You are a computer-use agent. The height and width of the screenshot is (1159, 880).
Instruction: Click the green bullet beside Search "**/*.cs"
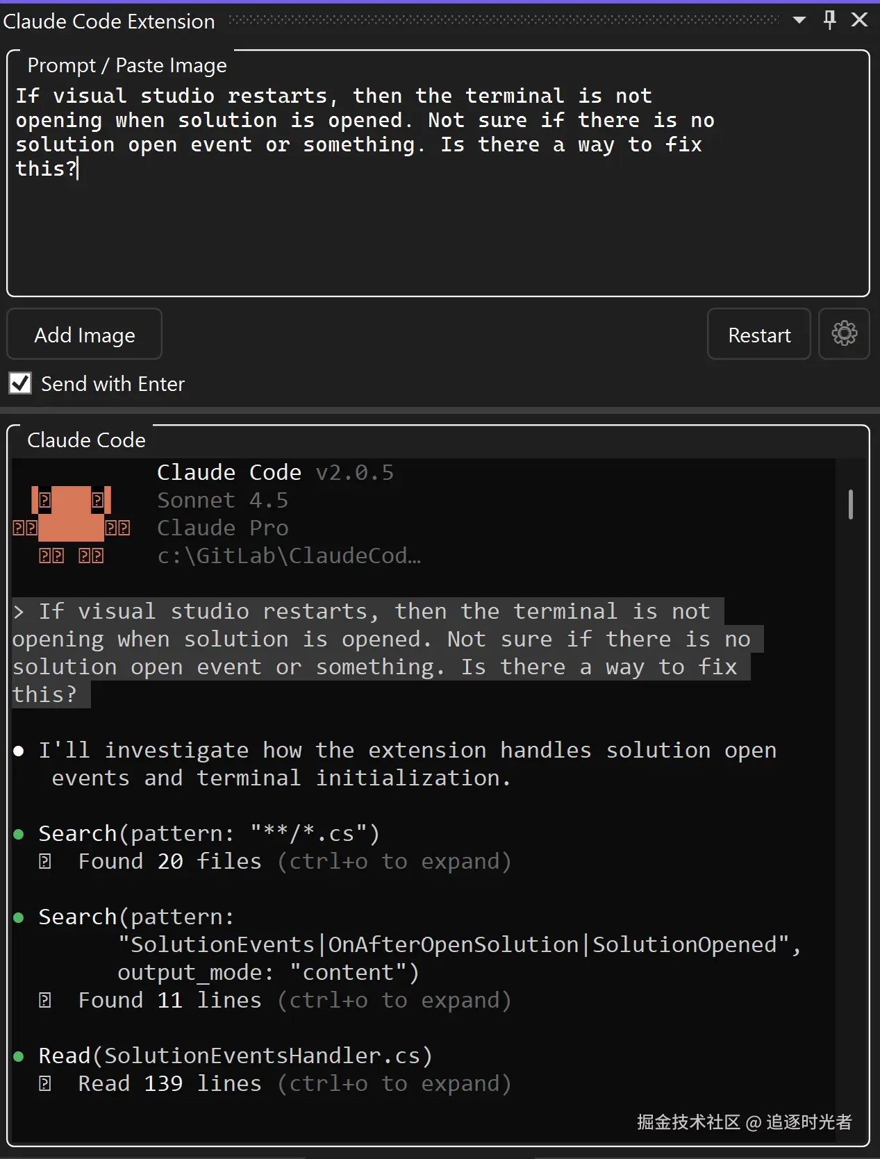(x=19, y=834)
